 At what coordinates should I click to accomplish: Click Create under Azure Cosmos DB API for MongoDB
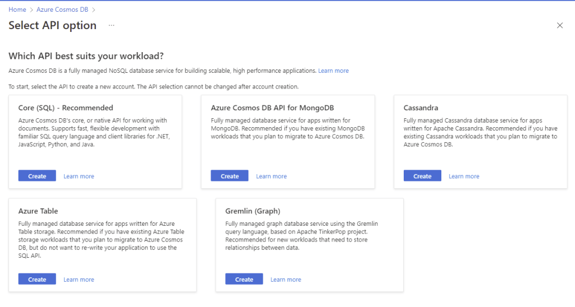(230, 176)
